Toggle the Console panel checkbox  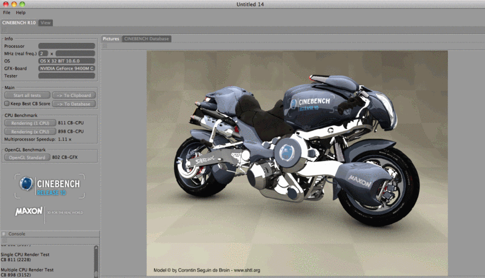pyautogui.click(x=4, y=234)
